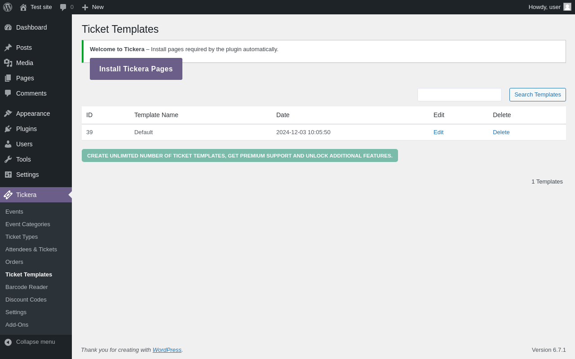Open the Ticket Types submenu item

coord(22,236)
